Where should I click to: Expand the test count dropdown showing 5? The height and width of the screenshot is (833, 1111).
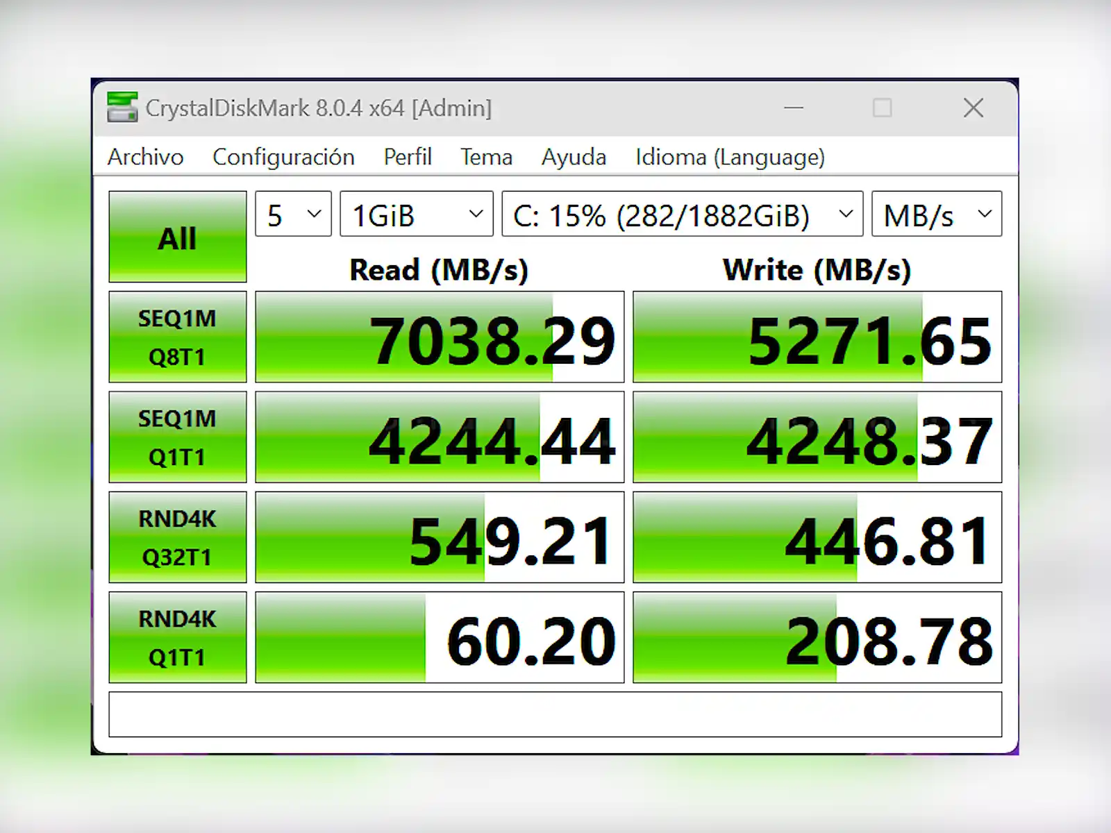(x=293, y=214)
